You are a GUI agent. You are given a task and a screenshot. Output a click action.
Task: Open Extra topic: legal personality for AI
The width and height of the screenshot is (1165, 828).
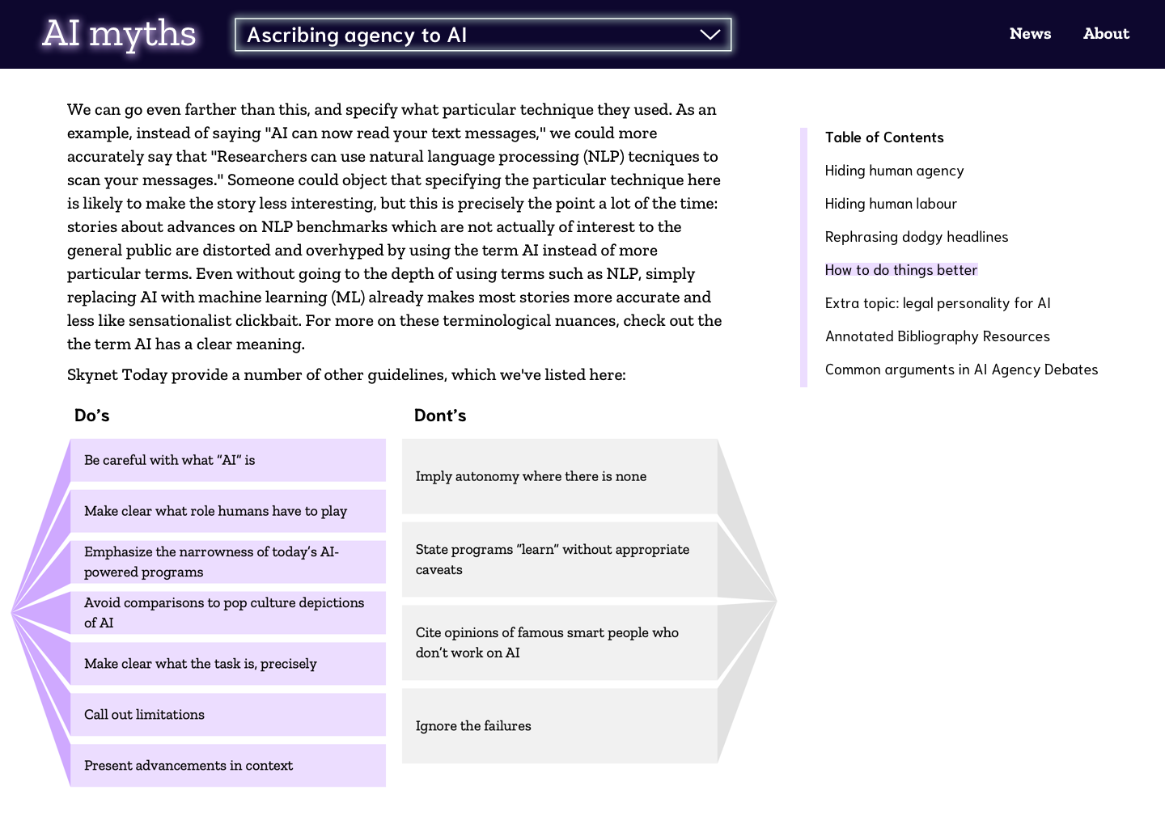[x=938, y=303]
